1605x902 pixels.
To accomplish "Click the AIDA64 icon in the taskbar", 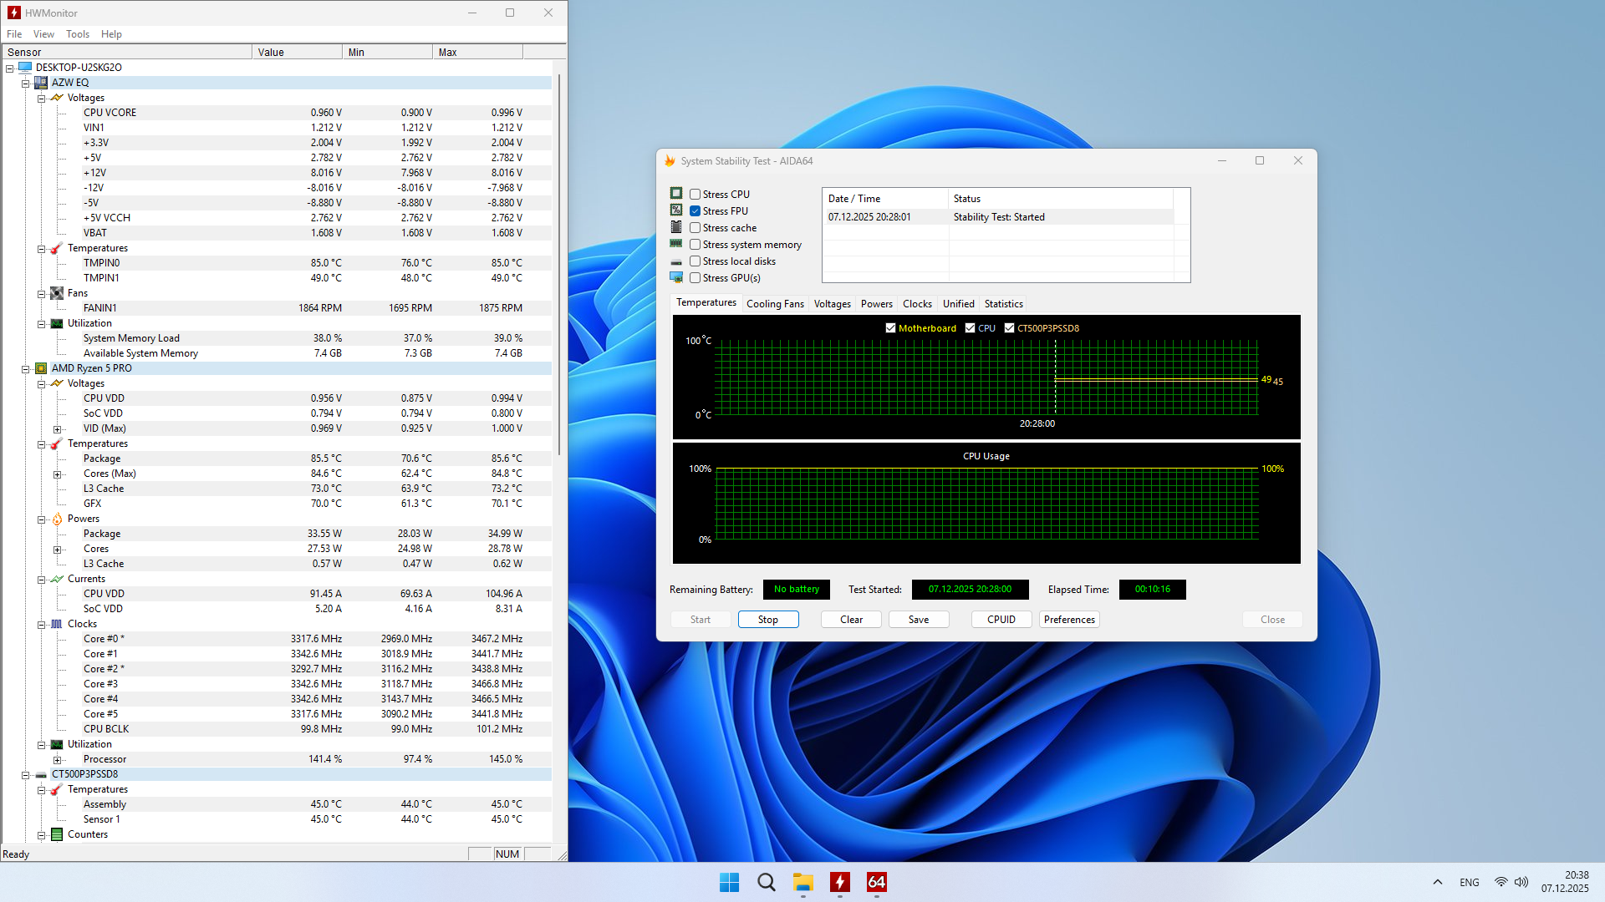I will point(876,882).
